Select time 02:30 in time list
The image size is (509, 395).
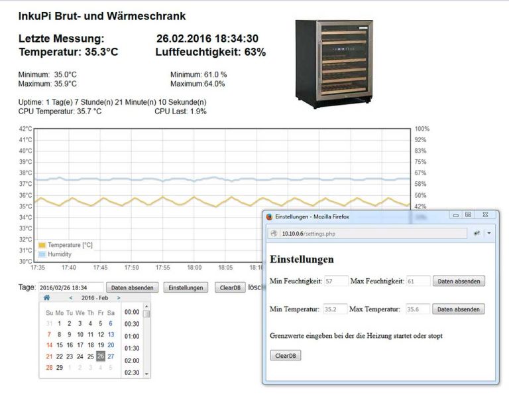click(x=132, y=372)
